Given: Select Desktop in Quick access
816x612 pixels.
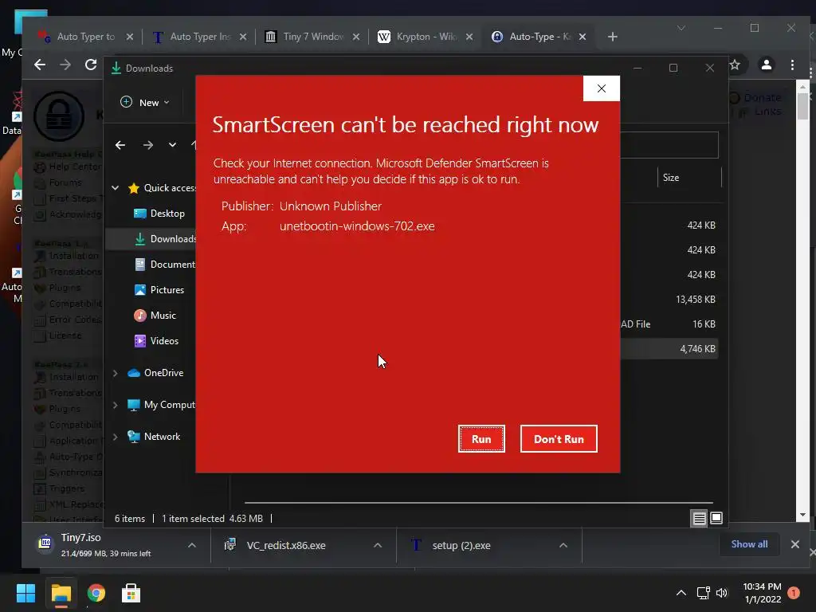Looking at the screenshot, I should point(159,214).
